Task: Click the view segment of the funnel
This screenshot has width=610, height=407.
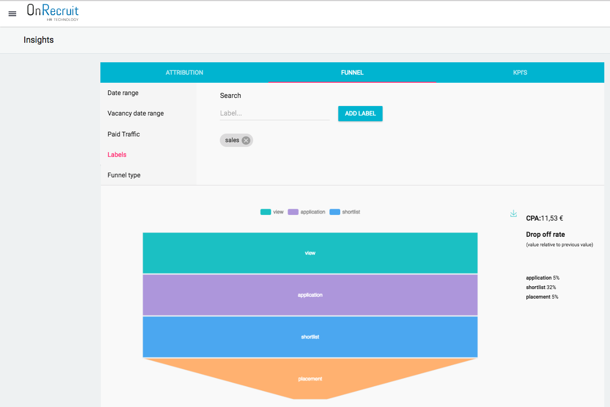Action: coord(310,253)
